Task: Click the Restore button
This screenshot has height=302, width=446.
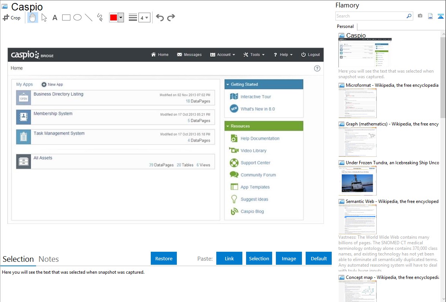Action: [164, 258]
